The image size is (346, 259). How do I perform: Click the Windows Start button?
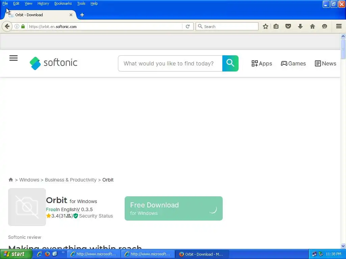point(16,254)
